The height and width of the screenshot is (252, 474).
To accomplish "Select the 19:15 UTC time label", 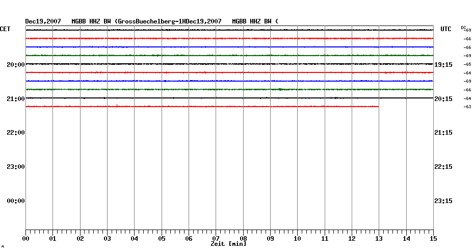I will [443, 65].
